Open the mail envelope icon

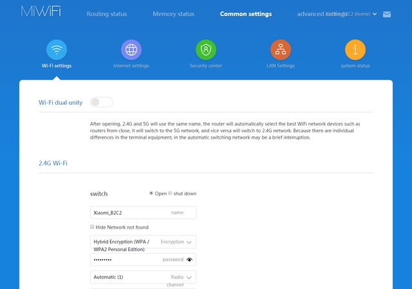[387, 14]
